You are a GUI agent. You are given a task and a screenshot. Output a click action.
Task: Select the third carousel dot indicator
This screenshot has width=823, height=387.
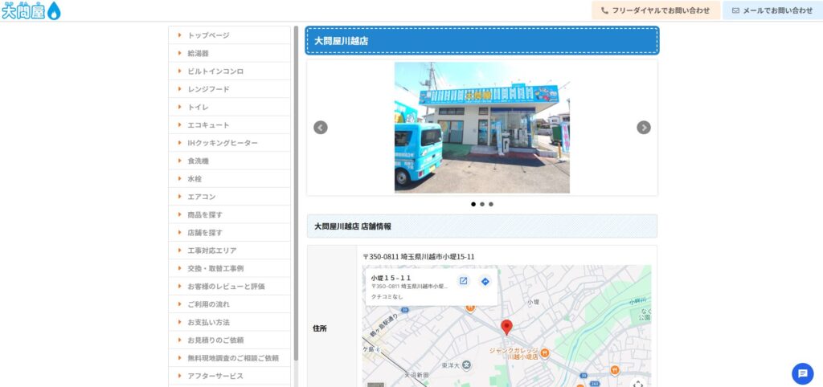tap(491, 204)
